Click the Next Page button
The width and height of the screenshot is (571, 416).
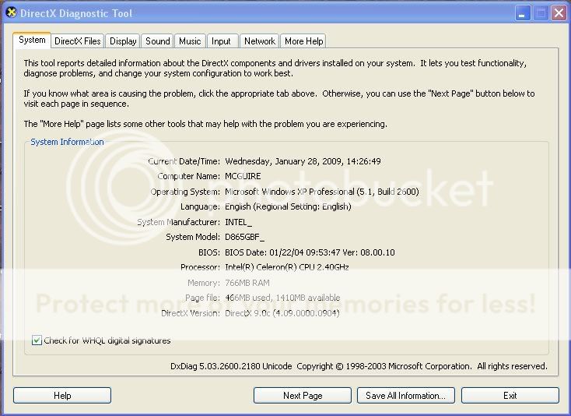pyautogui.click(x=303, y=396)
